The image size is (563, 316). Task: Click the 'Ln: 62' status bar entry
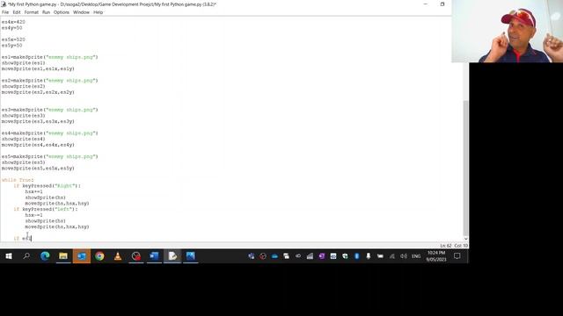[446, 246]
